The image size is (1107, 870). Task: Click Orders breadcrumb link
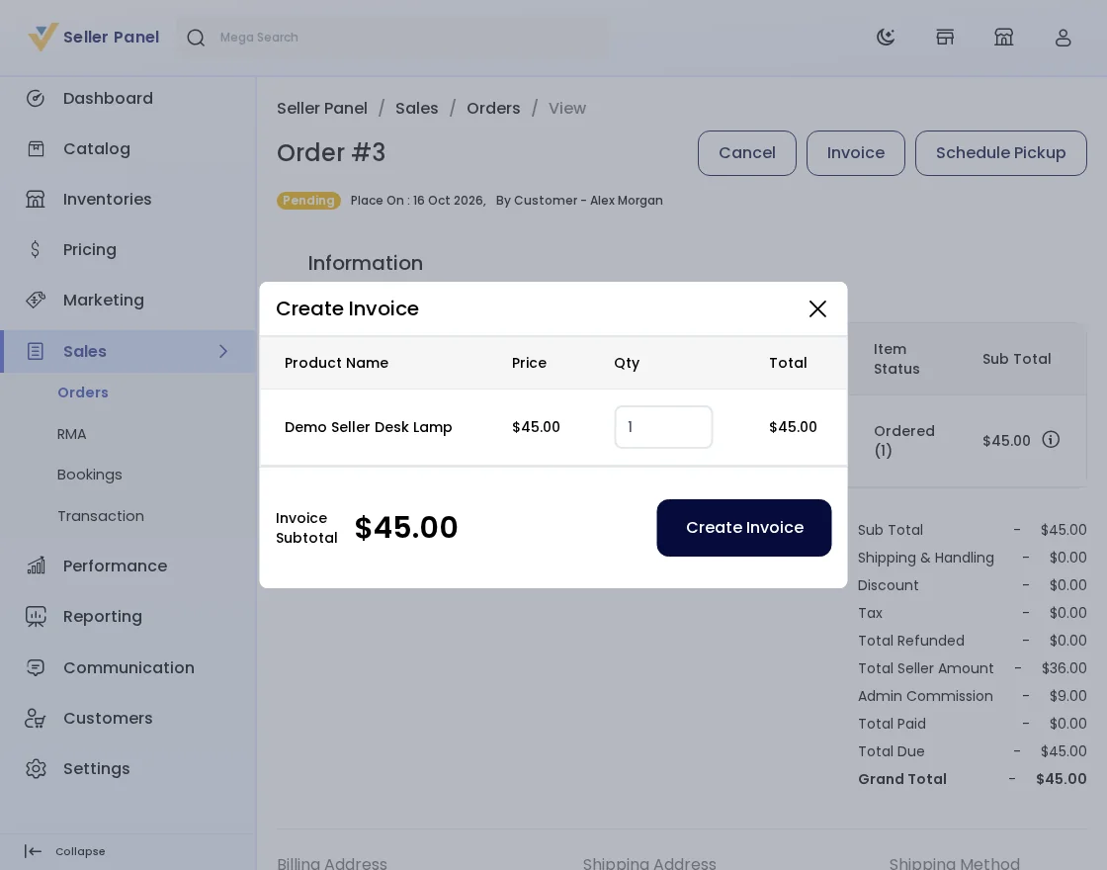coord(493,108)
